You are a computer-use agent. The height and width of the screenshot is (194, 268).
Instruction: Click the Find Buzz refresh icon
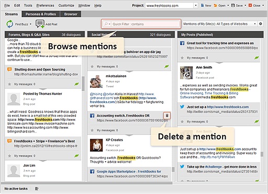click(10, 24)
